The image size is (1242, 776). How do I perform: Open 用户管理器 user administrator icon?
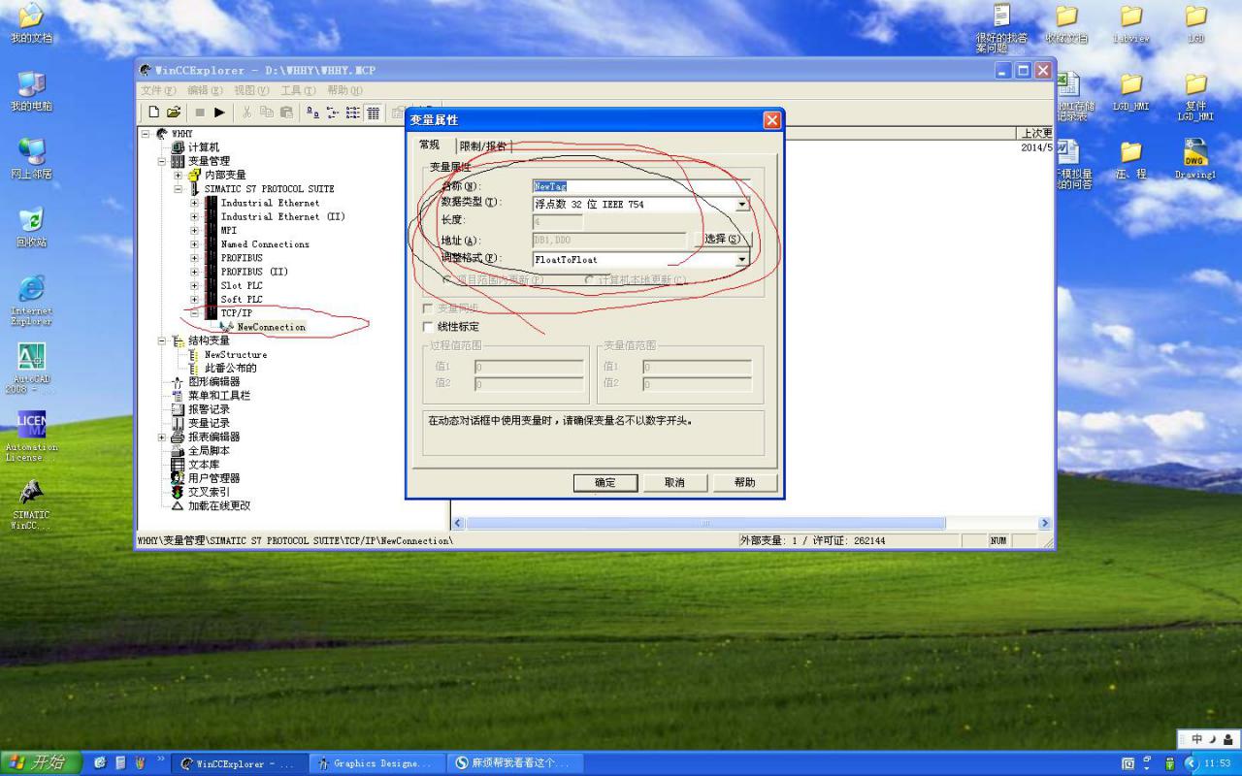tap(178, 478)
